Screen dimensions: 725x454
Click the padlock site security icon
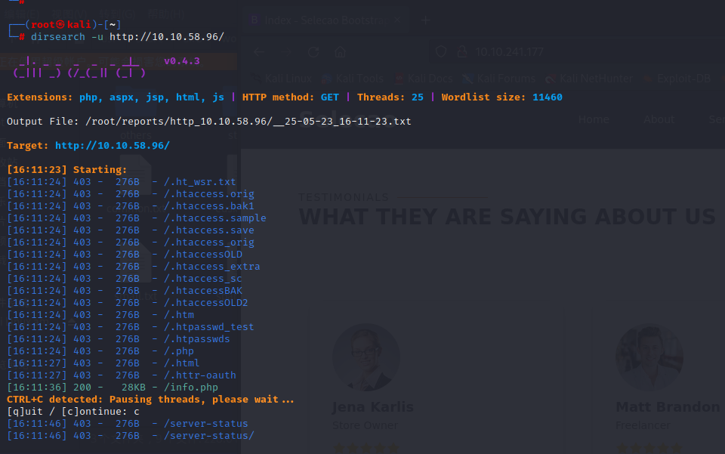tap(460, 52)
